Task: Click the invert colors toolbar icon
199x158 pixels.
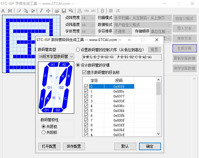Action: (33, 11)
